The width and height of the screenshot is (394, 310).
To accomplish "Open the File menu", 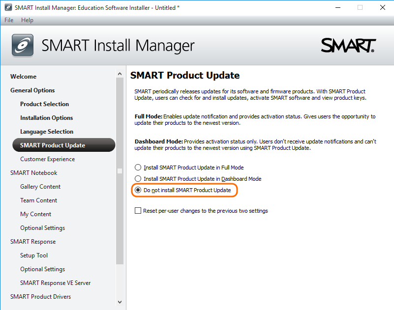I will [x=9, y=20].
